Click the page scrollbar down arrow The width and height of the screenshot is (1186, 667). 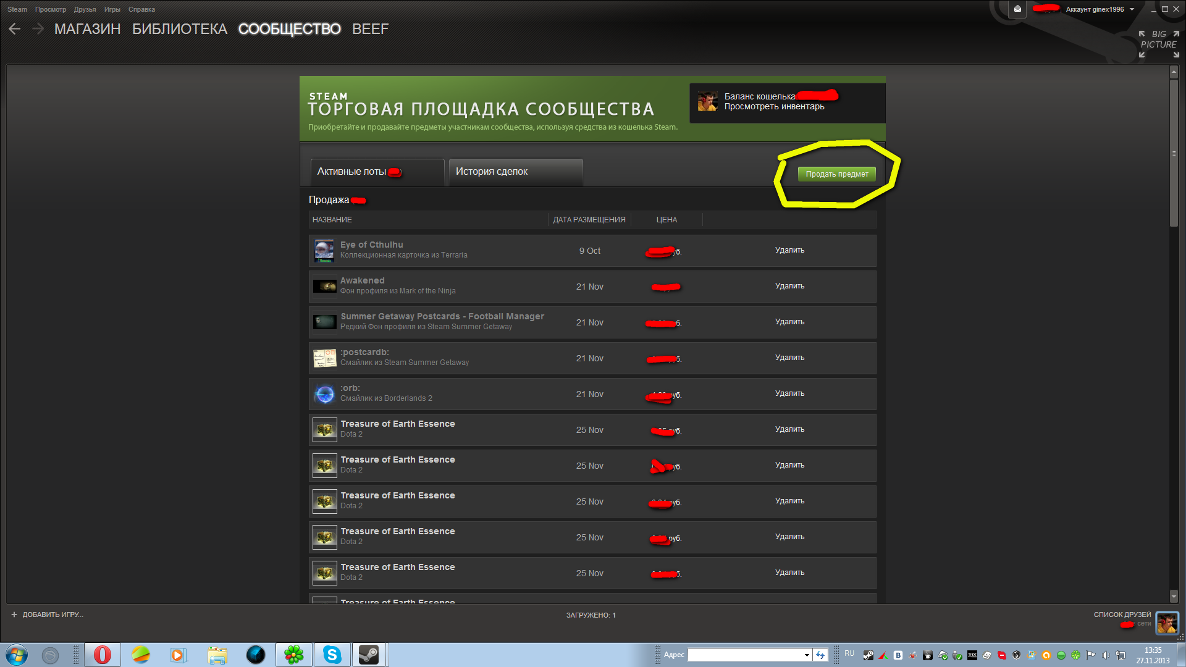click(1174, 596)
